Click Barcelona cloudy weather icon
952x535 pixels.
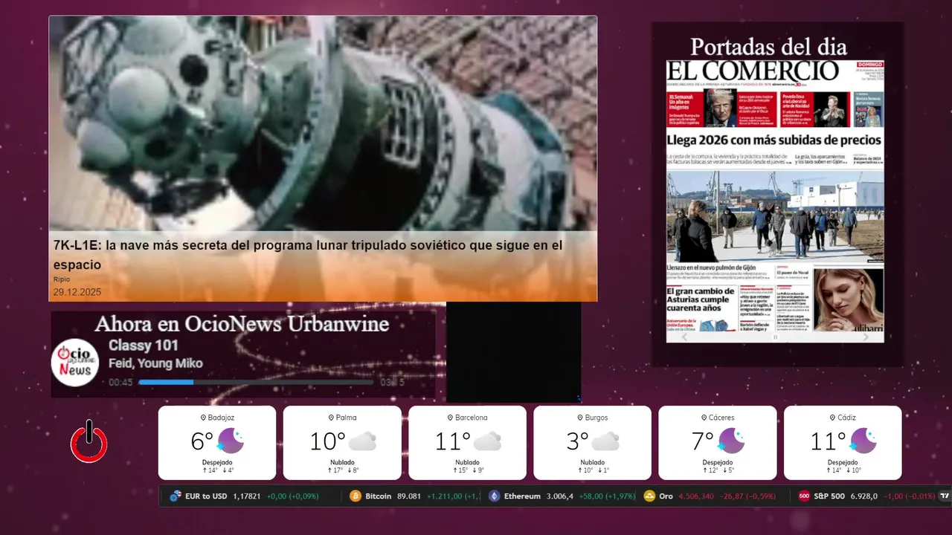487,441
